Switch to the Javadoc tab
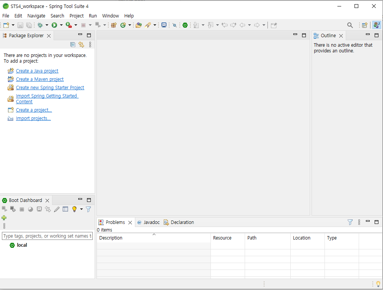The width and height of the screenshot is (383, 290). point(149,222)
